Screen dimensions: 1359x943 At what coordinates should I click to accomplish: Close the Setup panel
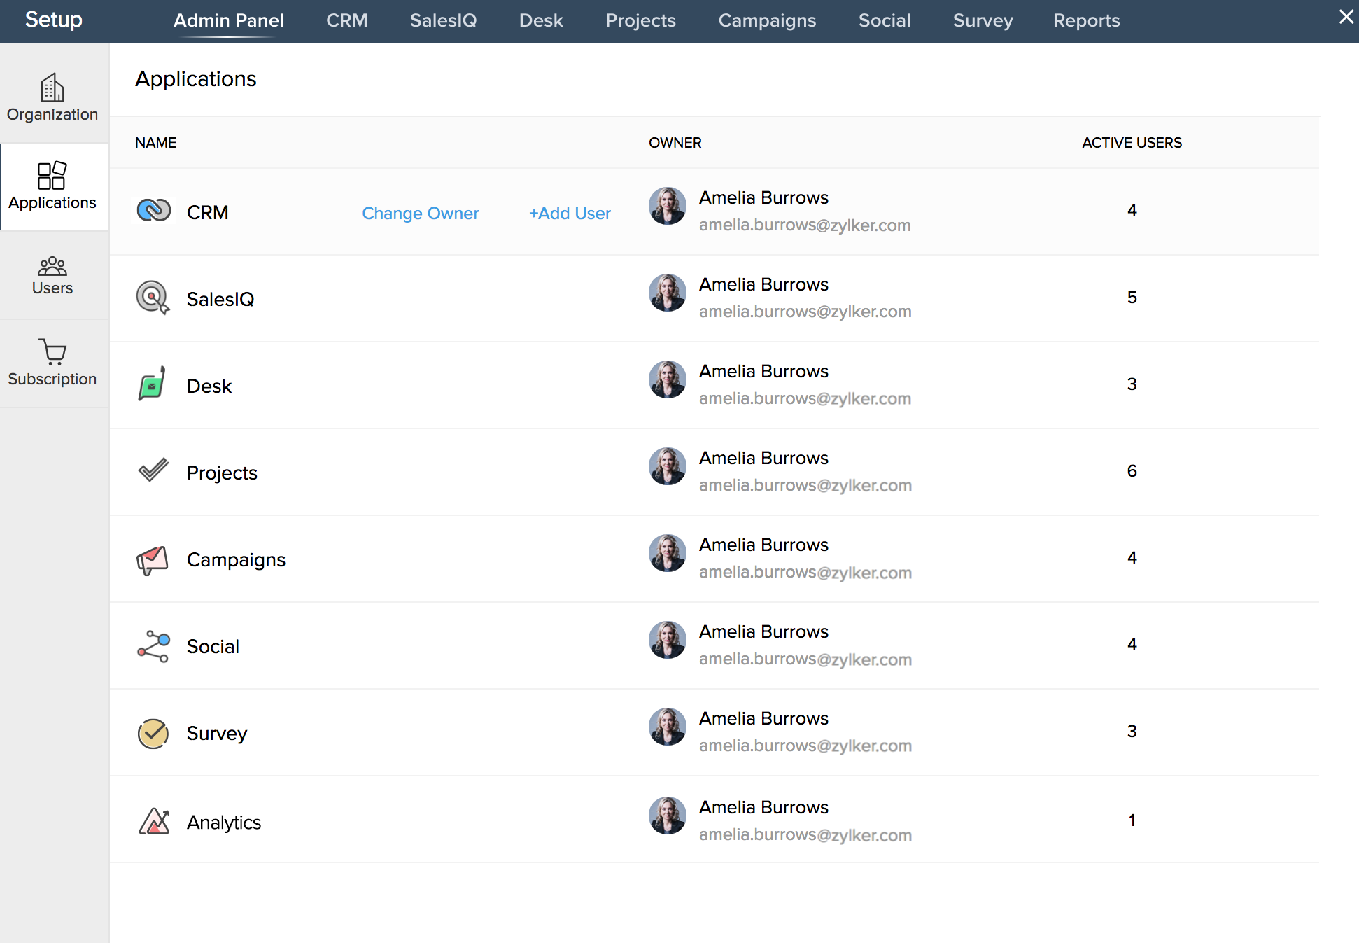[x=1346, y=17]
